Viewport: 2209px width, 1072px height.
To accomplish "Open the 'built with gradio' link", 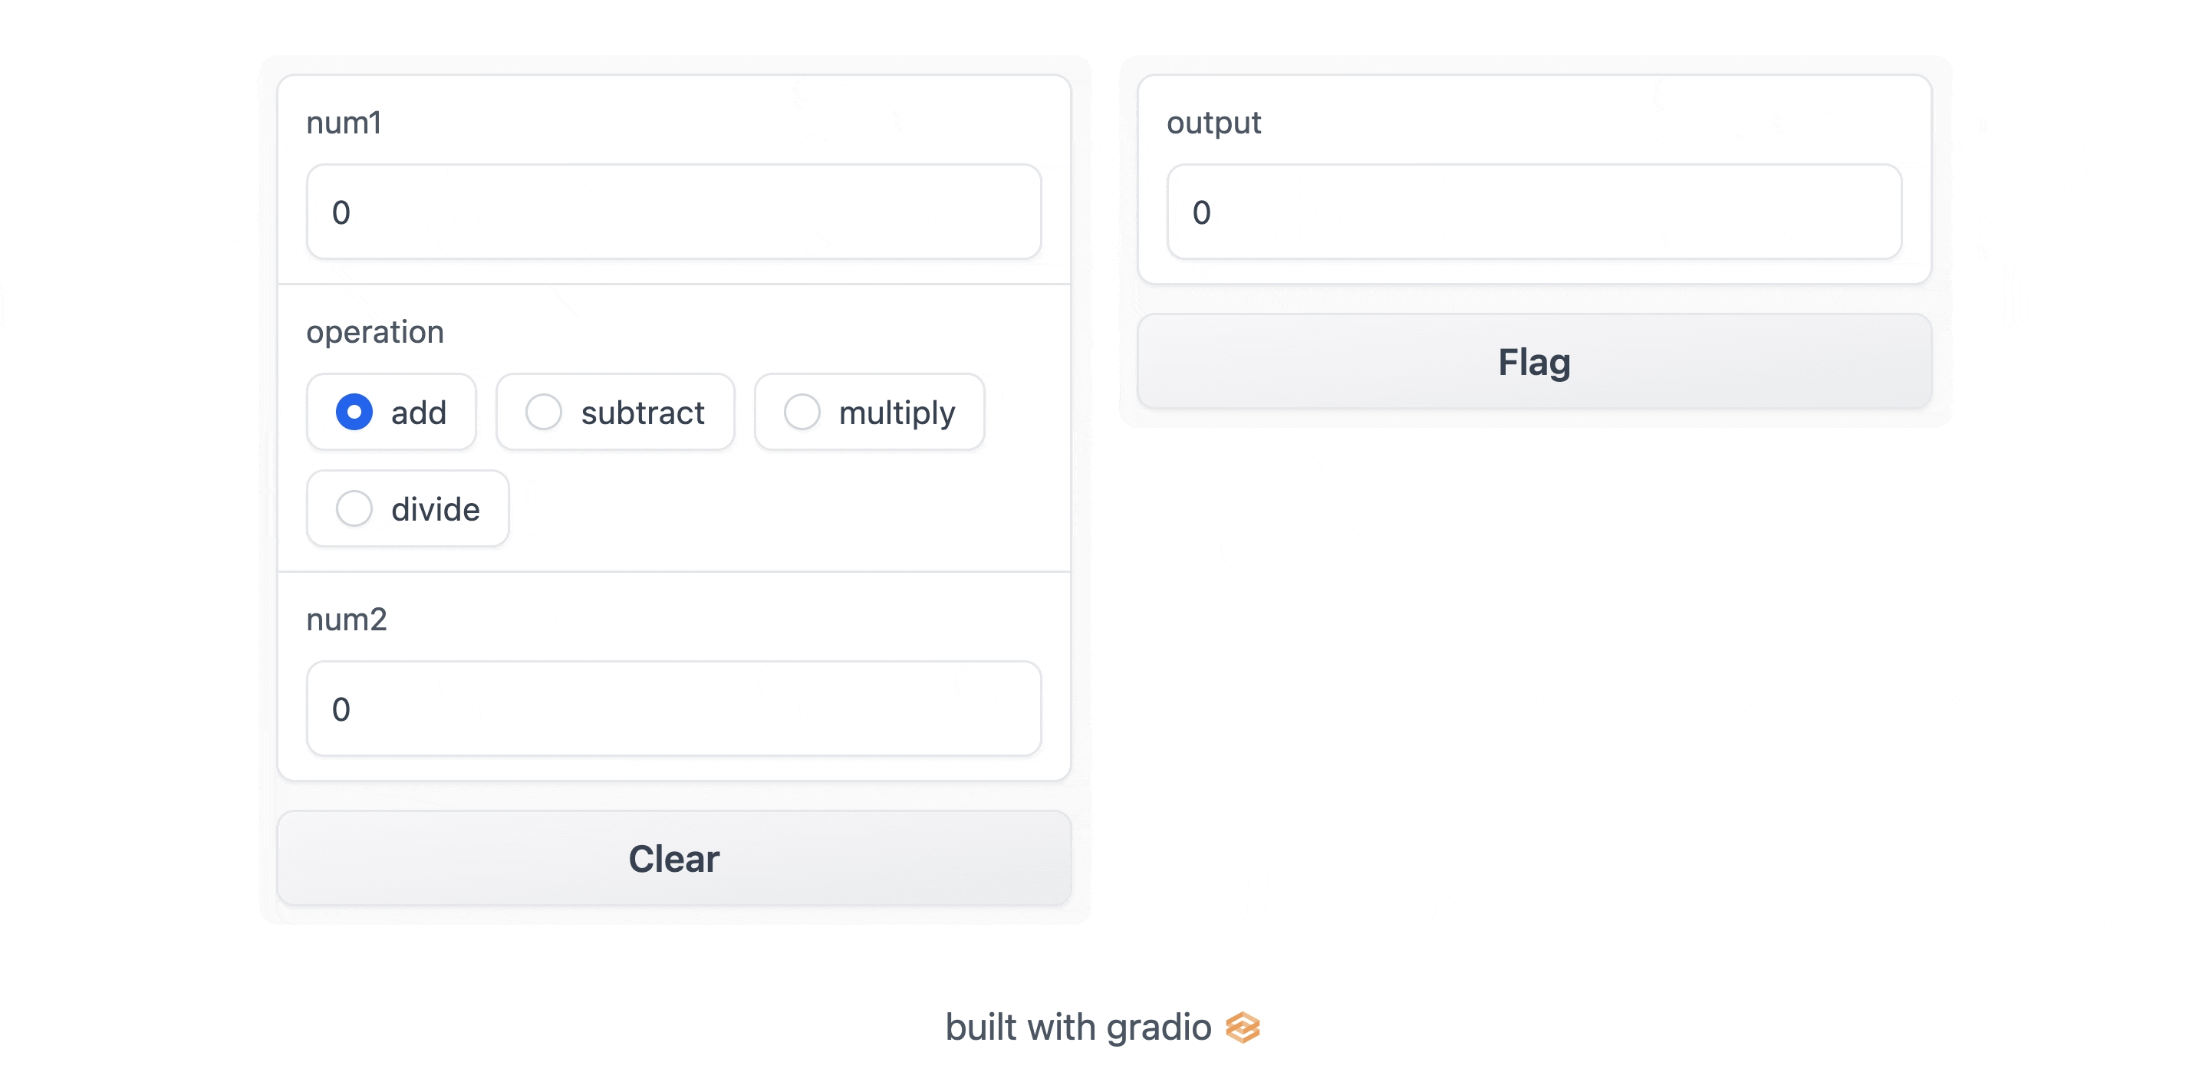I will click(1078, 1028).
